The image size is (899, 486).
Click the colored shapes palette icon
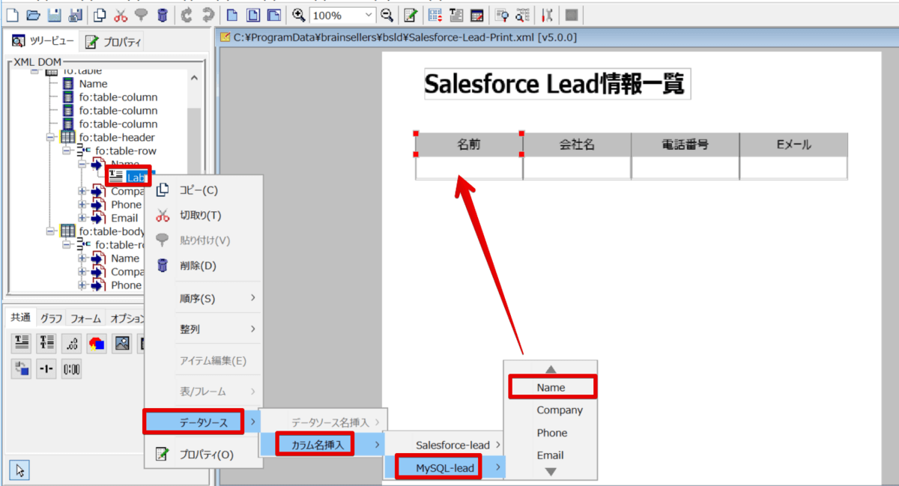pos(97,343)
